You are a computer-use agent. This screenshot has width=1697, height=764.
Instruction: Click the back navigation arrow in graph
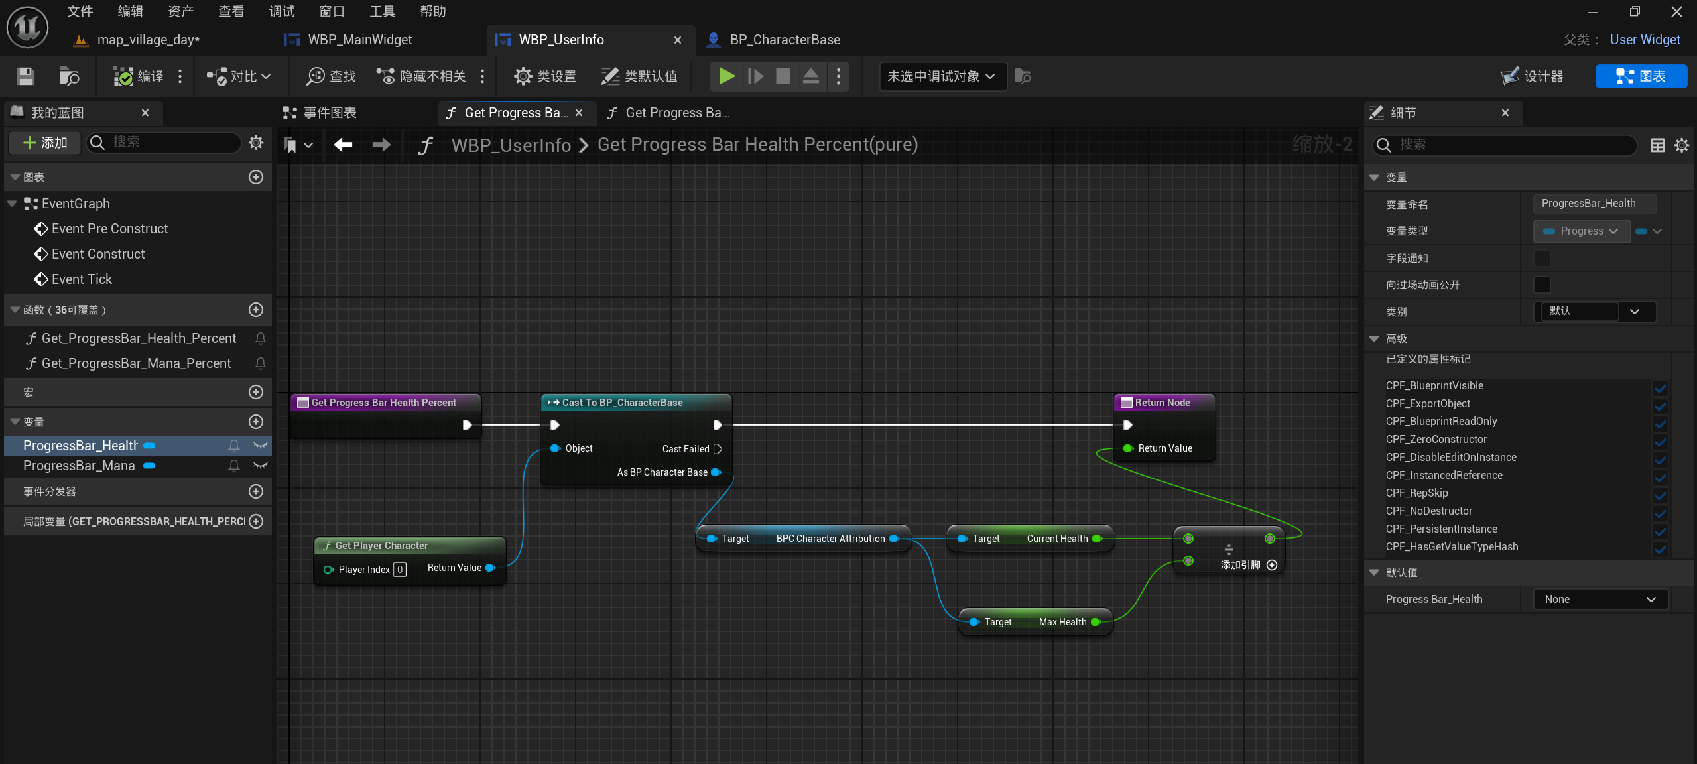[343, 145]
